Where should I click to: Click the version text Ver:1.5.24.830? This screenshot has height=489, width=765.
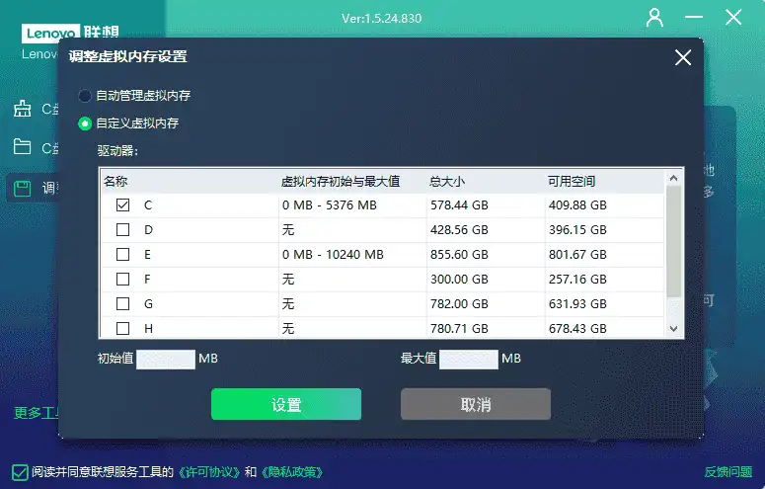[382, 19]
